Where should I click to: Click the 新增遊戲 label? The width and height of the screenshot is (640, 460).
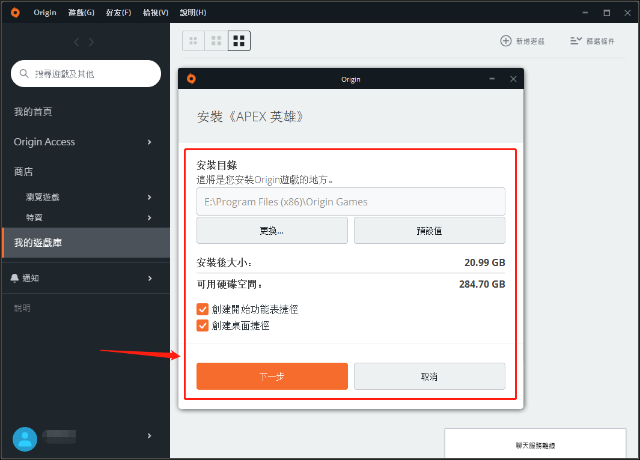coord(530,41)
